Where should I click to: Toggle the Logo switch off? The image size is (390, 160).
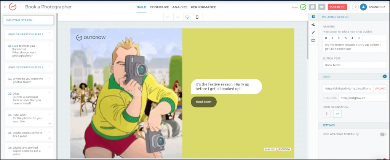pos(385,76)
